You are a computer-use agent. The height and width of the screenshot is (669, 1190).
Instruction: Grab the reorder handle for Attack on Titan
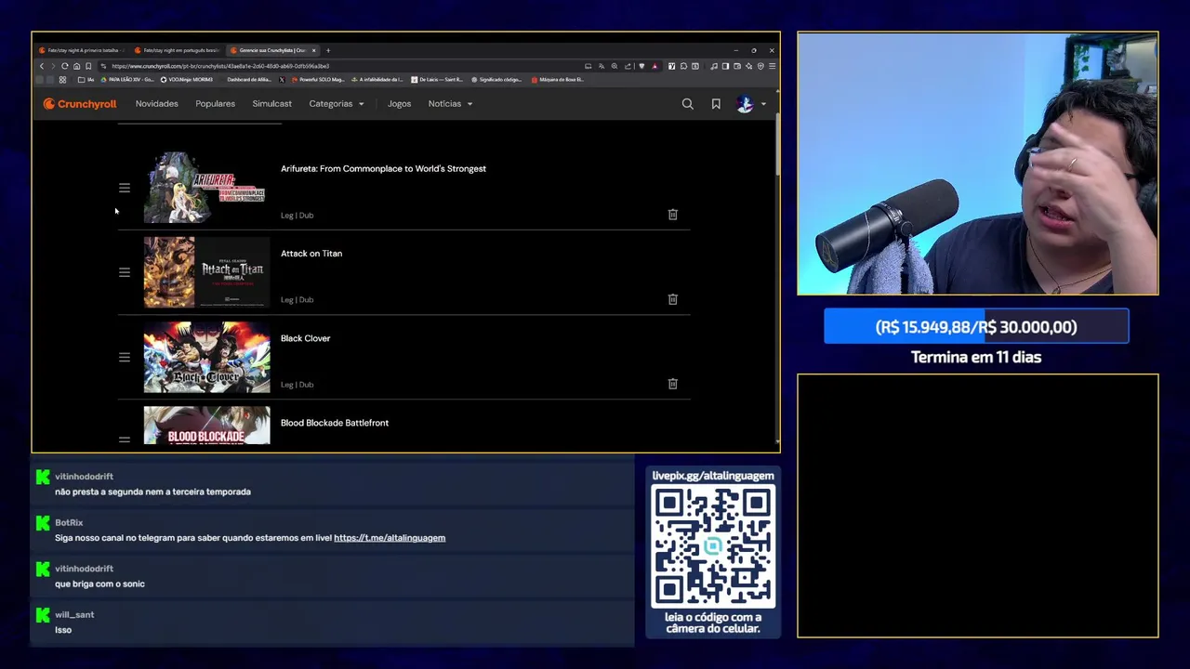click(x=125, y=272)
